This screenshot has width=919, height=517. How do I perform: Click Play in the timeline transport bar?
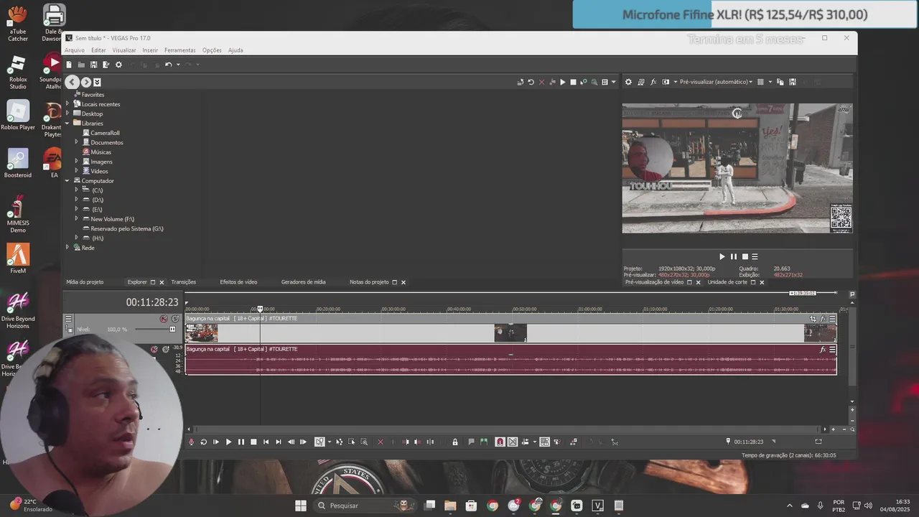click(x=228, y=442)
